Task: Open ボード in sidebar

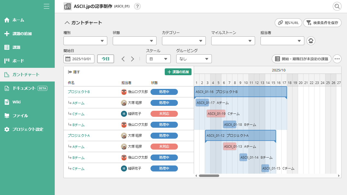Action: point(27,61)
